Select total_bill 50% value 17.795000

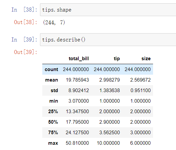[x=77, y=122]
